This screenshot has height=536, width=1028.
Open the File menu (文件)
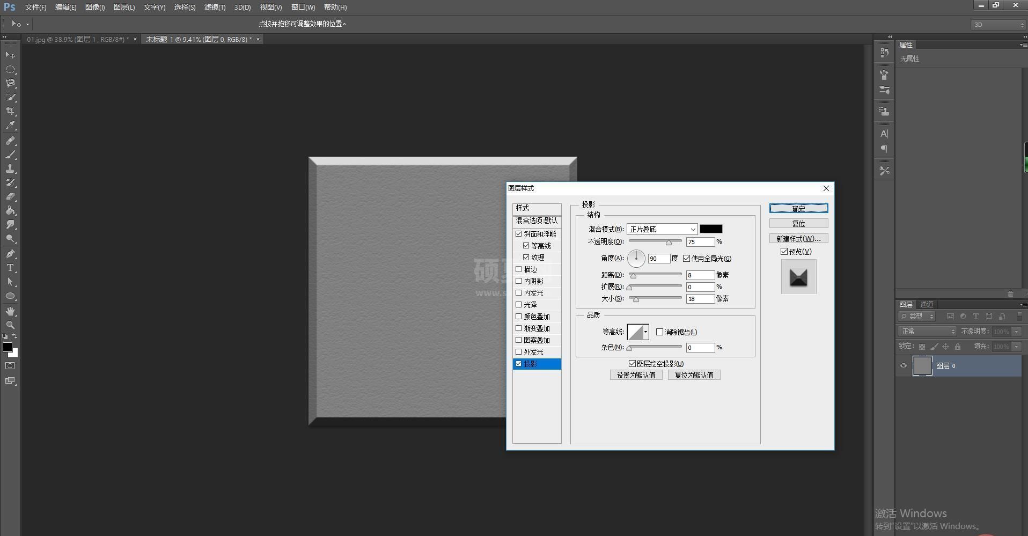pyautogui.click(x=35, y=7)
